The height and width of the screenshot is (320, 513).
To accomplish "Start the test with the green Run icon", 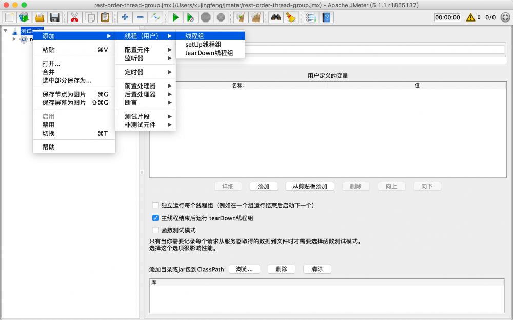I will (x=175, y=17).
